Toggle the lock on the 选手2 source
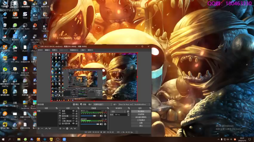This screenshot has width=254, height=142. pyautogui.click(x=77, y=119)
